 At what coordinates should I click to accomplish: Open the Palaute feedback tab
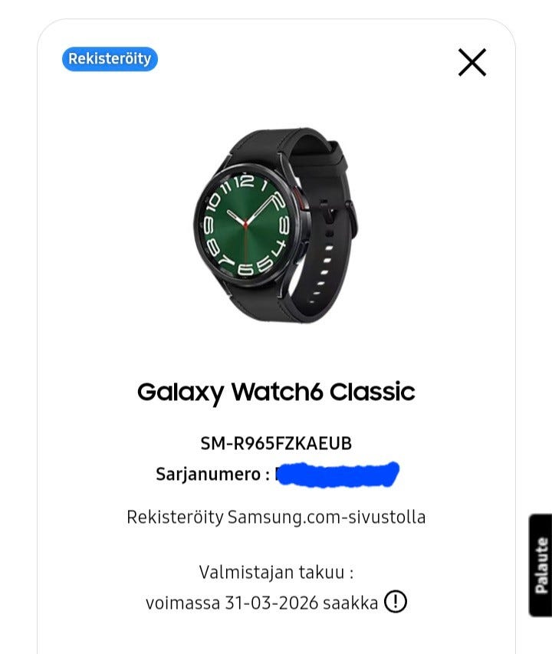(540, 565)
